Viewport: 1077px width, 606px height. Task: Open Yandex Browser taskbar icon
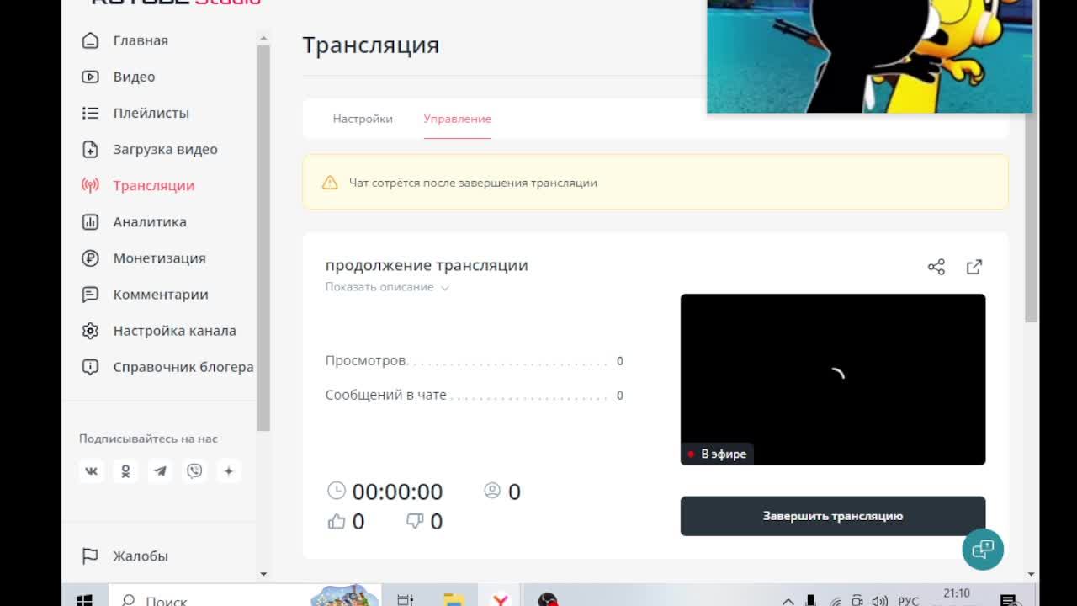pos(501,600)
